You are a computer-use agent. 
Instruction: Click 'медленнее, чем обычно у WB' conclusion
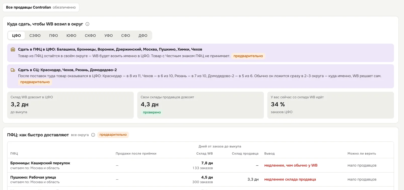click(x=291, y=165)
